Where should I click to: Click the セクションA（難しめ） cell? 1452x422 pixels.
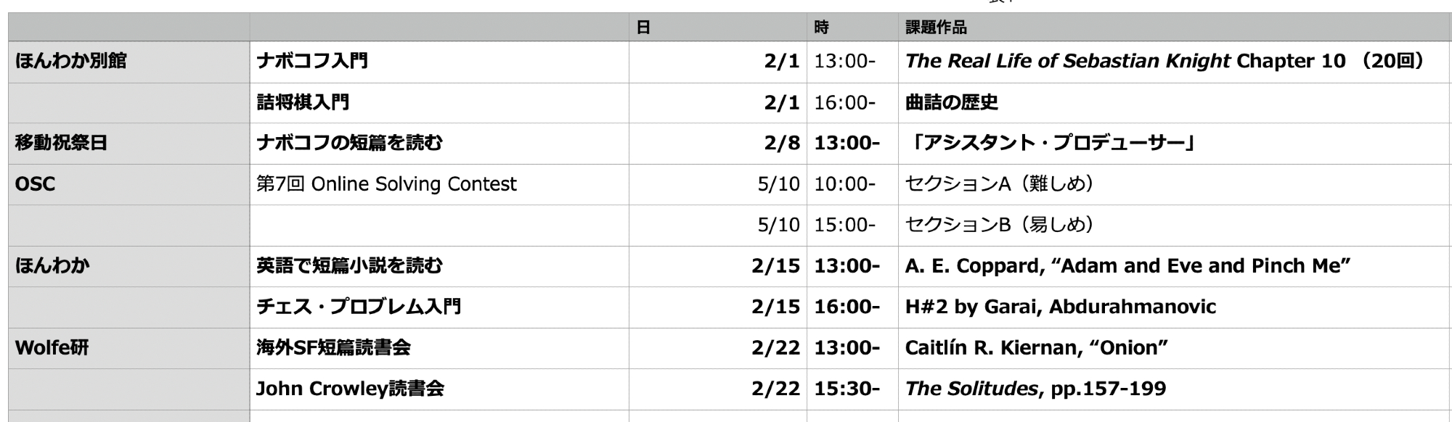click(x=1173, y=184)
